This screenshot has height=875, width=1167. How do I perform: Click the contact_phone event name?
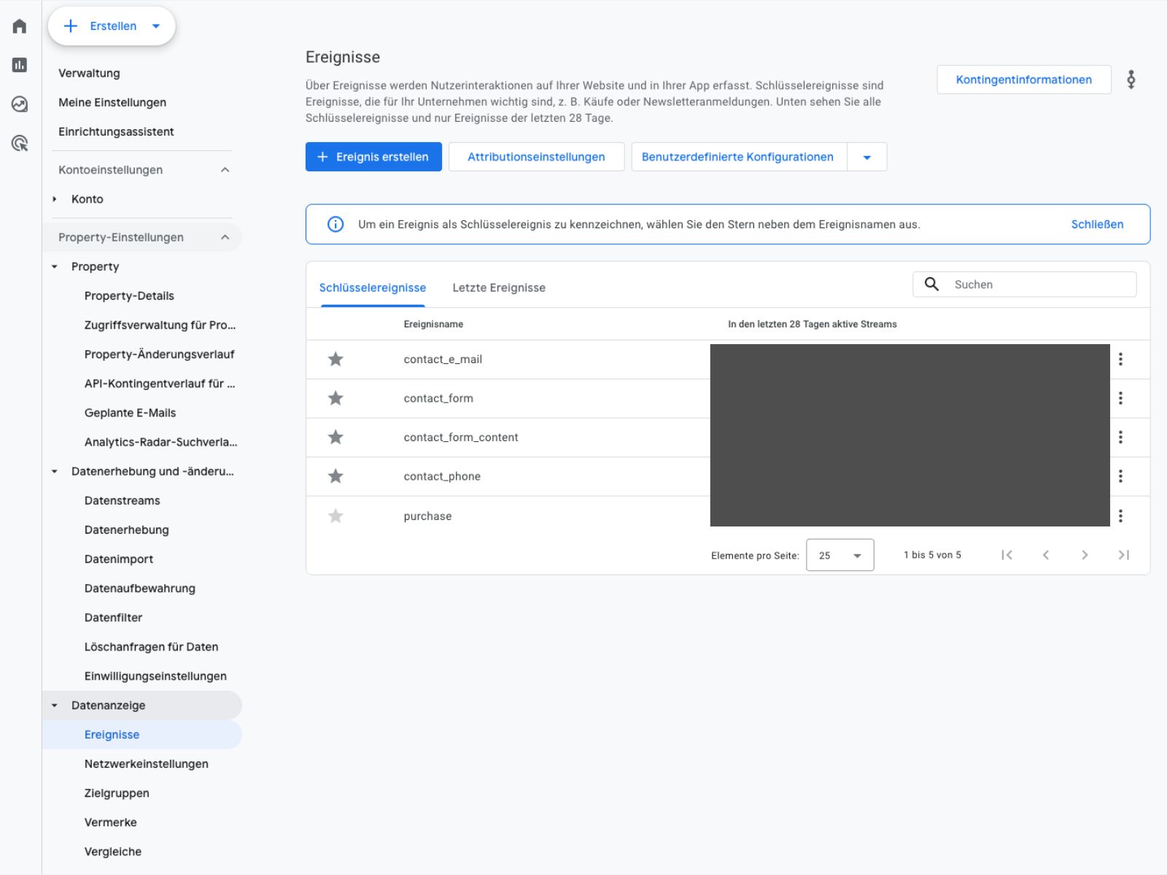442,476
